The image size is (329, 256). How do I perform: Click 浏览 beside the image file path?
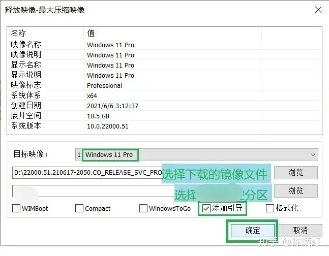(296, 173)
